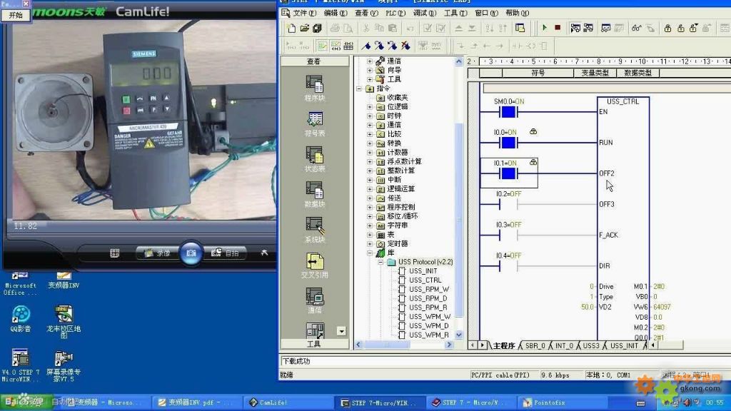Take a snapshot with the CamLife camera button
The width and height of the screenshot is (731, 411).
[191, 253]
